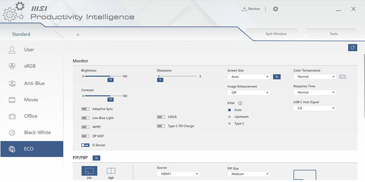Click the KVM info icon
The width and height of the screenshot is (365, 182).
[x=240, y=103]
